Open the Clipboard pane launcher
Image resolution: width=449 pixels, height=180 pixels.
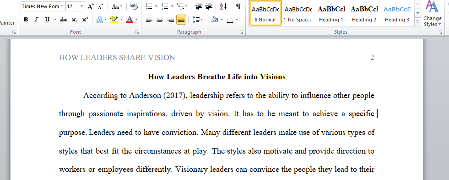(14, 32)
